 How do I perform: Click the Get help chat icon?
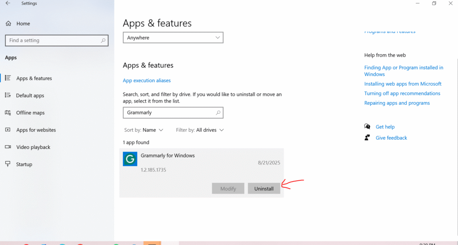click(x=367, y=127)
